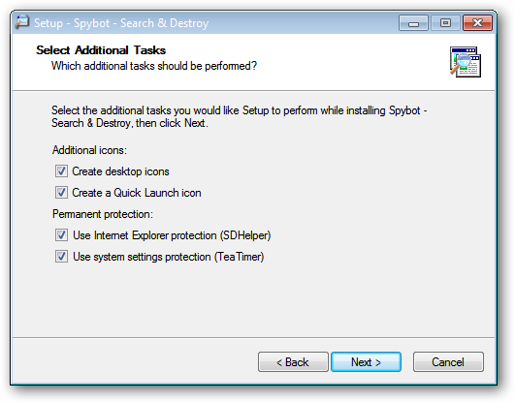Untick the system settings protection (TeaTimer) checkbox
This screenshot has height=403, width=515.
[61, 257]
